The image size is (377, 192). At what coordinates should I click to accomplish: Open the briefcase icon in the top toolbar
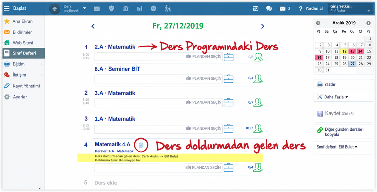click(x=97, y=9)
